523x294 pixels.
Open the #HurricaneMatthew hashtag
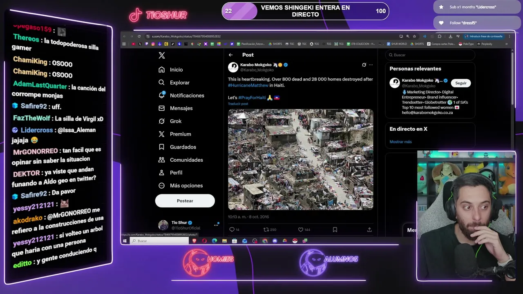point(248,85)
